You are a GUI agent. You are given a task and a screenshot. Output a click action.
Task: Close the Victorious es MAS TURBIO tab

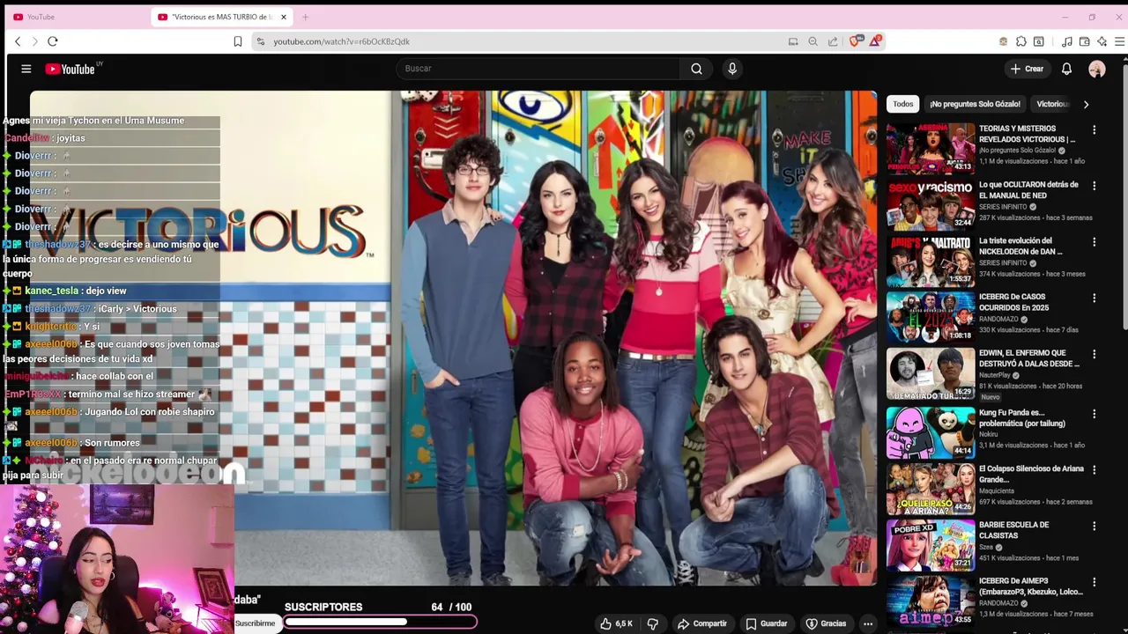[x=284, y=17]
